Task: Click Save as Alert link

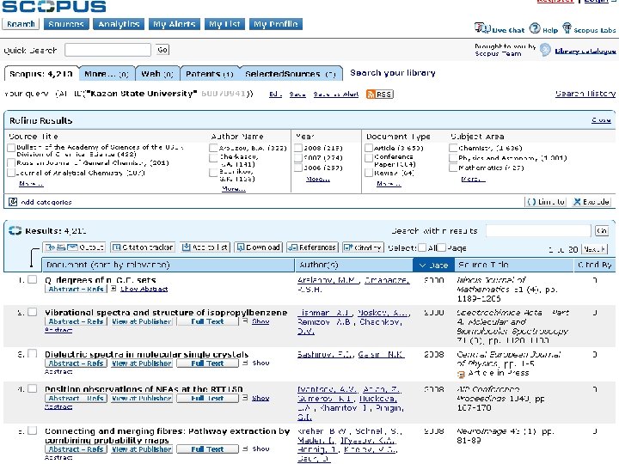Action: tap(336, 94)
